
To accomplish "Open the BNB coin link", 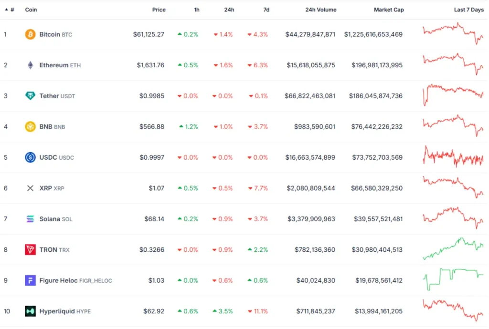I will pos(52,127).
